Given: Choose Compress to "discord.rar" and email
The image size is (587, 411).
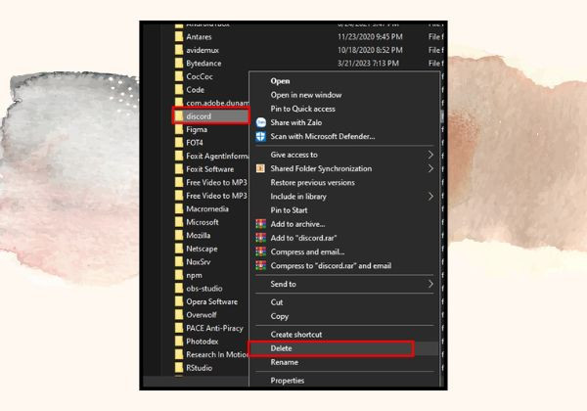Looking at the screenshot, I should (x=331, y=266).
